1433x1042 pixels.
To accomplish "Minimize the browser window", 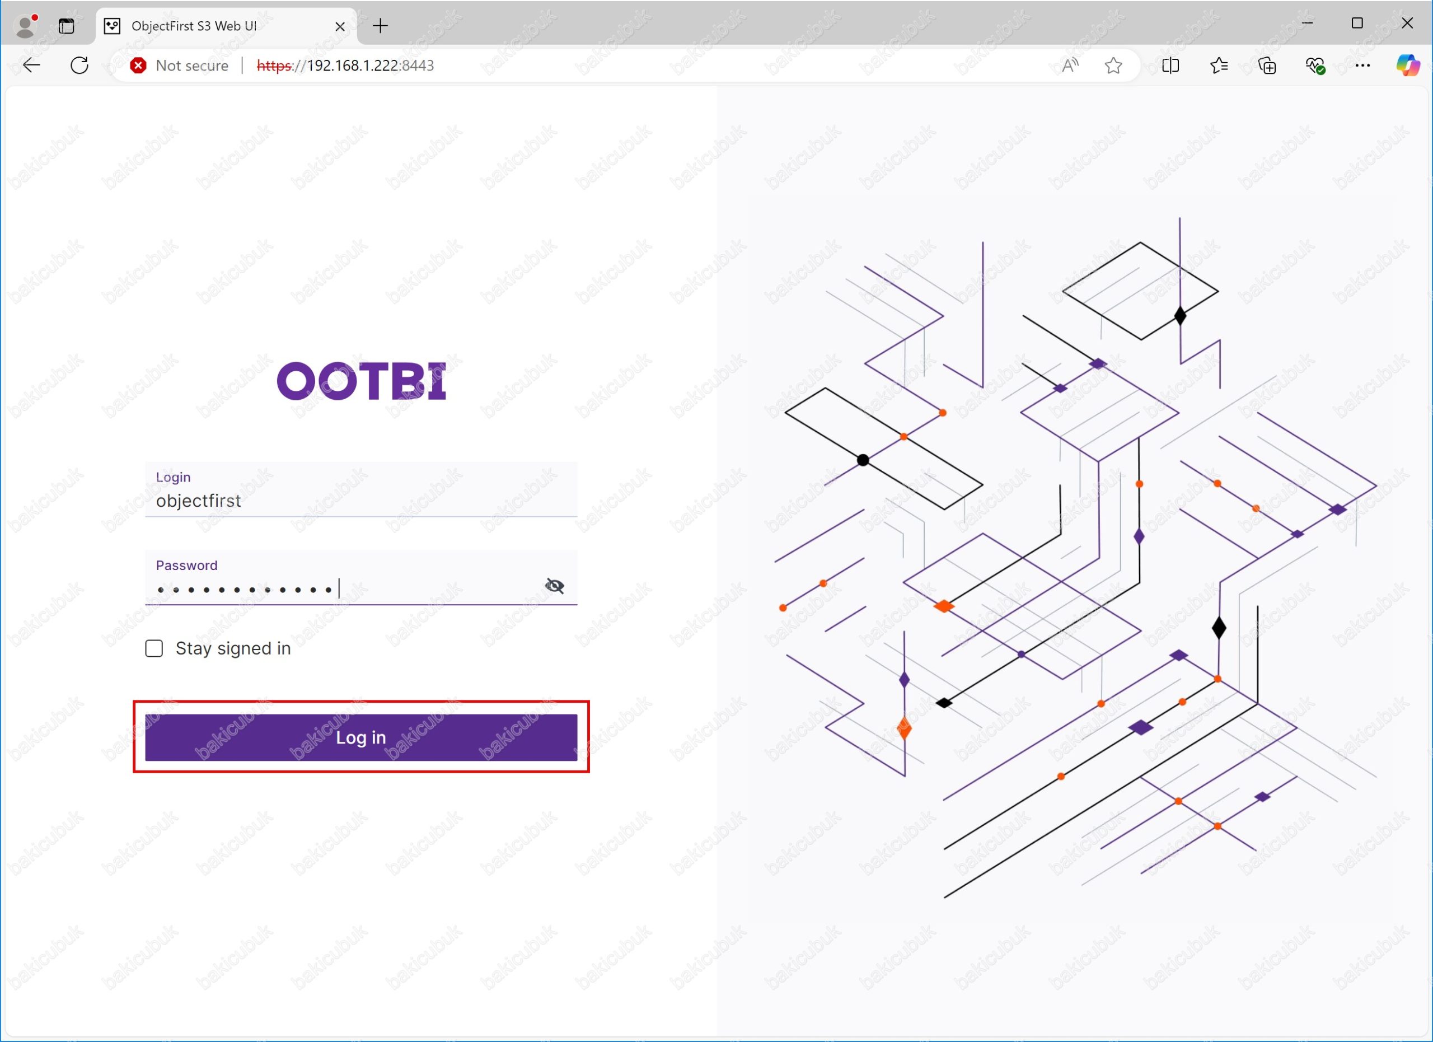I will 1307,23.
